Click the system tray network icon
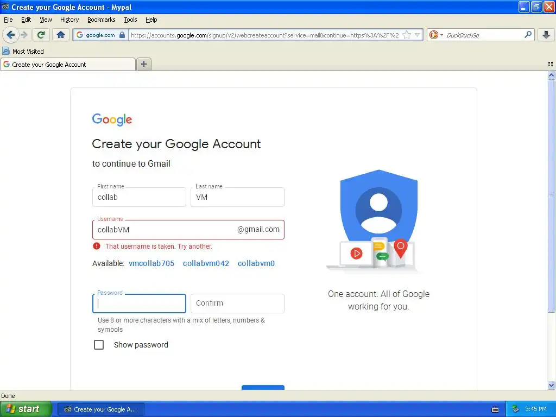 (x=515, y=409)
